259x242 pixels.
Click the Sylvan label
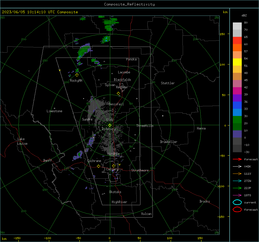110,85
